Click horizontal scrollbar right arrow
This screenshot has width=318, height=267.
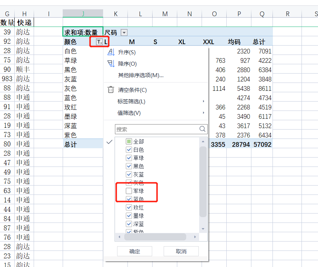pos(195,237)
